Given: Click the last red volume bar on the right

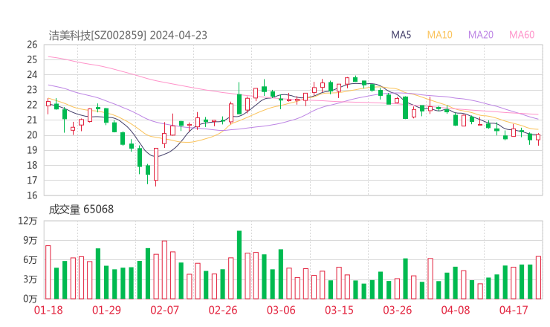Looking at the screenshot, I should point(538,277).
